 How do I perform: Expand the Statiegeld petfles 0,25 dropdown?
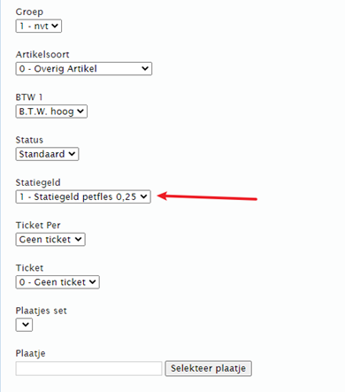(x=83, y=196)
